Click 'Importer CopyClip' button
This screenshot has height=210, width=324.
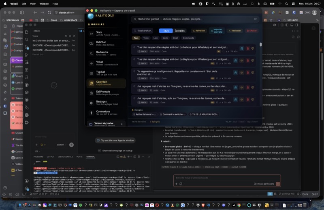click(x=216, y=31)
